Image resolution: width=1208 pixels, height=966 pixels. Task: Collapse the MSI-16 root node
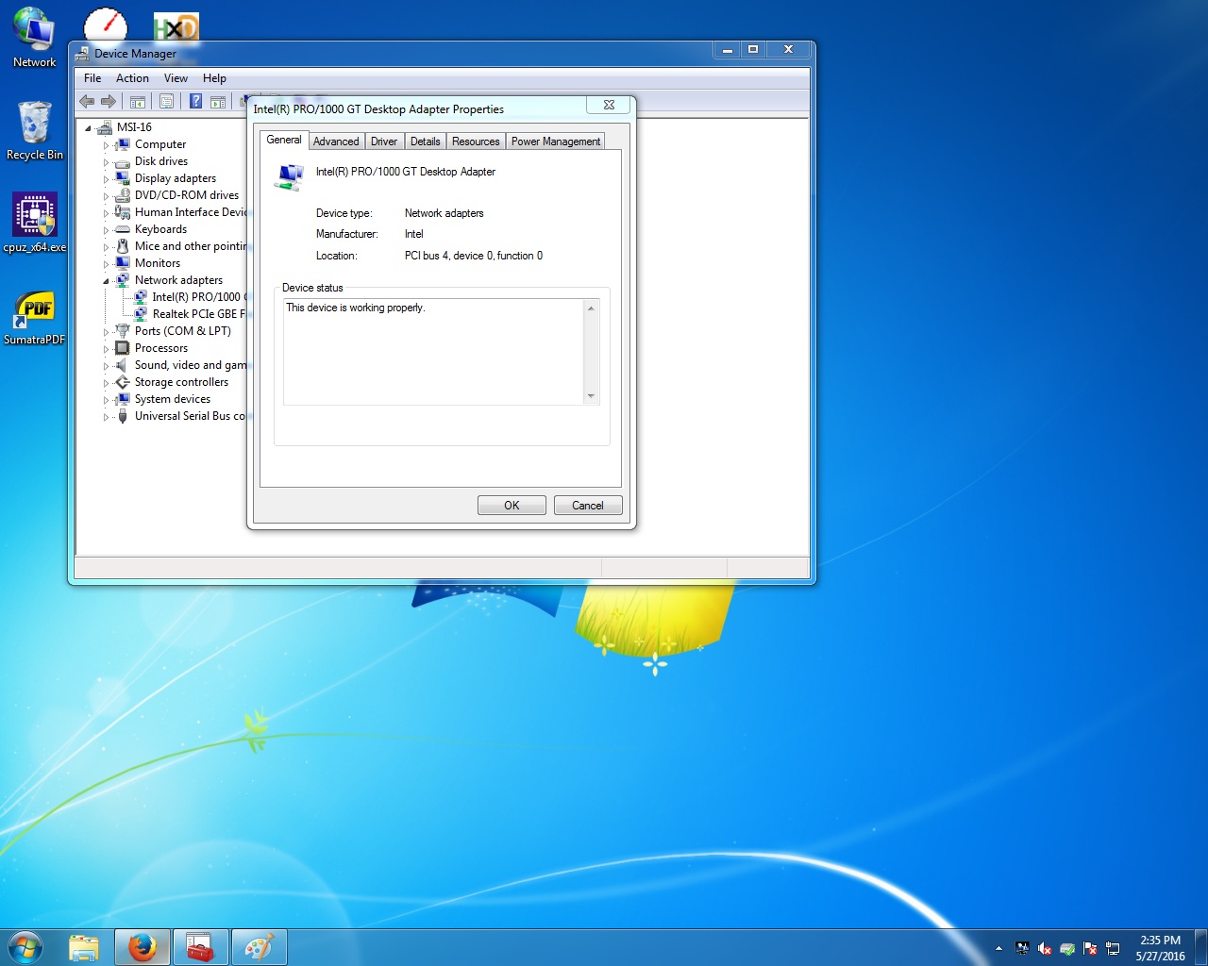click(88, 128)
